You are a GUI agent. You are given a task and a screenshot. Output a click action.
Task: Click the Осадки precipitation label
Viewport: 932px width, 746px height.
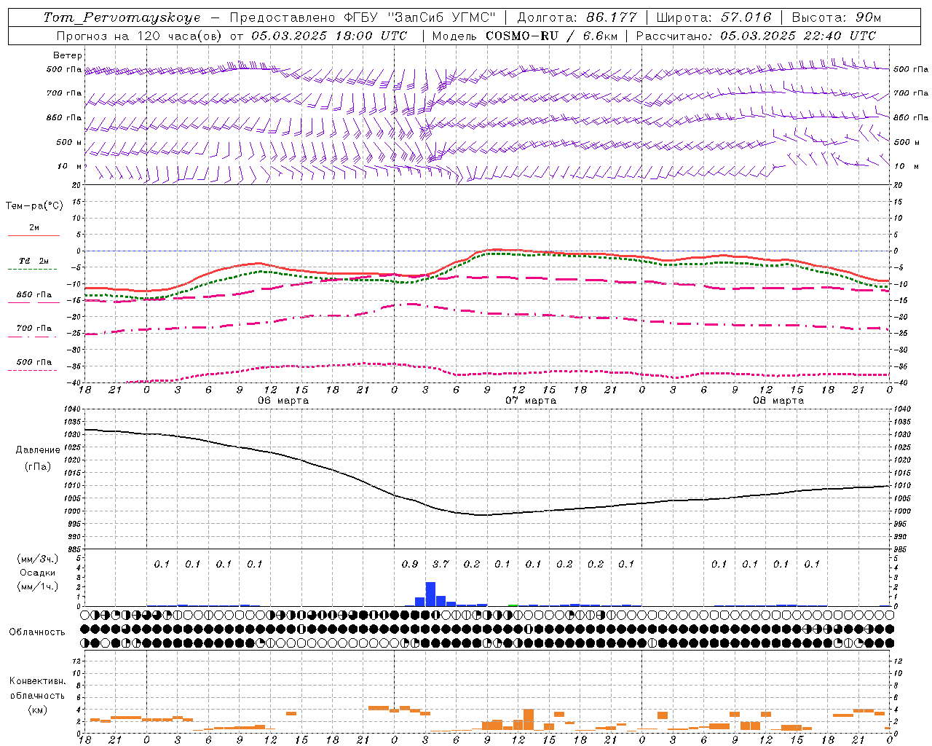pyautogui.click(x=37, y=573)
